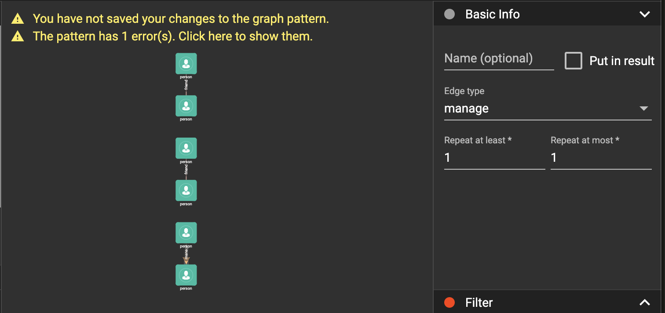Click the Filter panel header title
The width and height of the screenshot is (665, 313).
[x=479, y=302]
